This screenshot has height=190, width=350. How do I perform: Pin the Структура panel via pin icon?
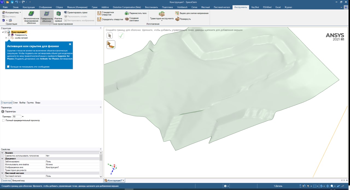pyautogui.click(x=101, y=28)
